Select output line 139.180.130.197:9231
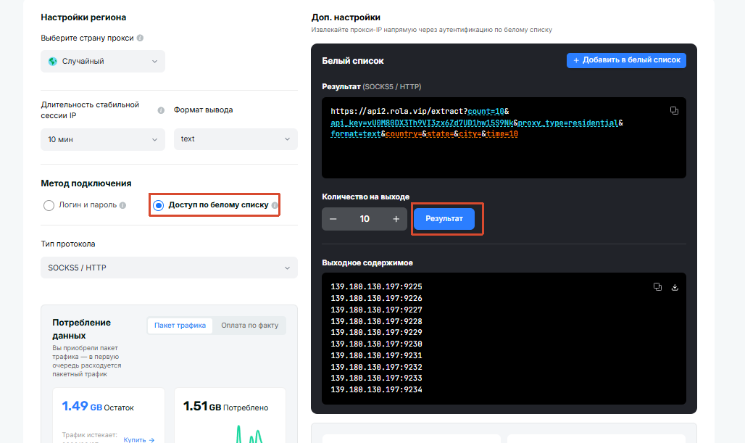This screenshot has width=745, height=443. pos(376,355)
